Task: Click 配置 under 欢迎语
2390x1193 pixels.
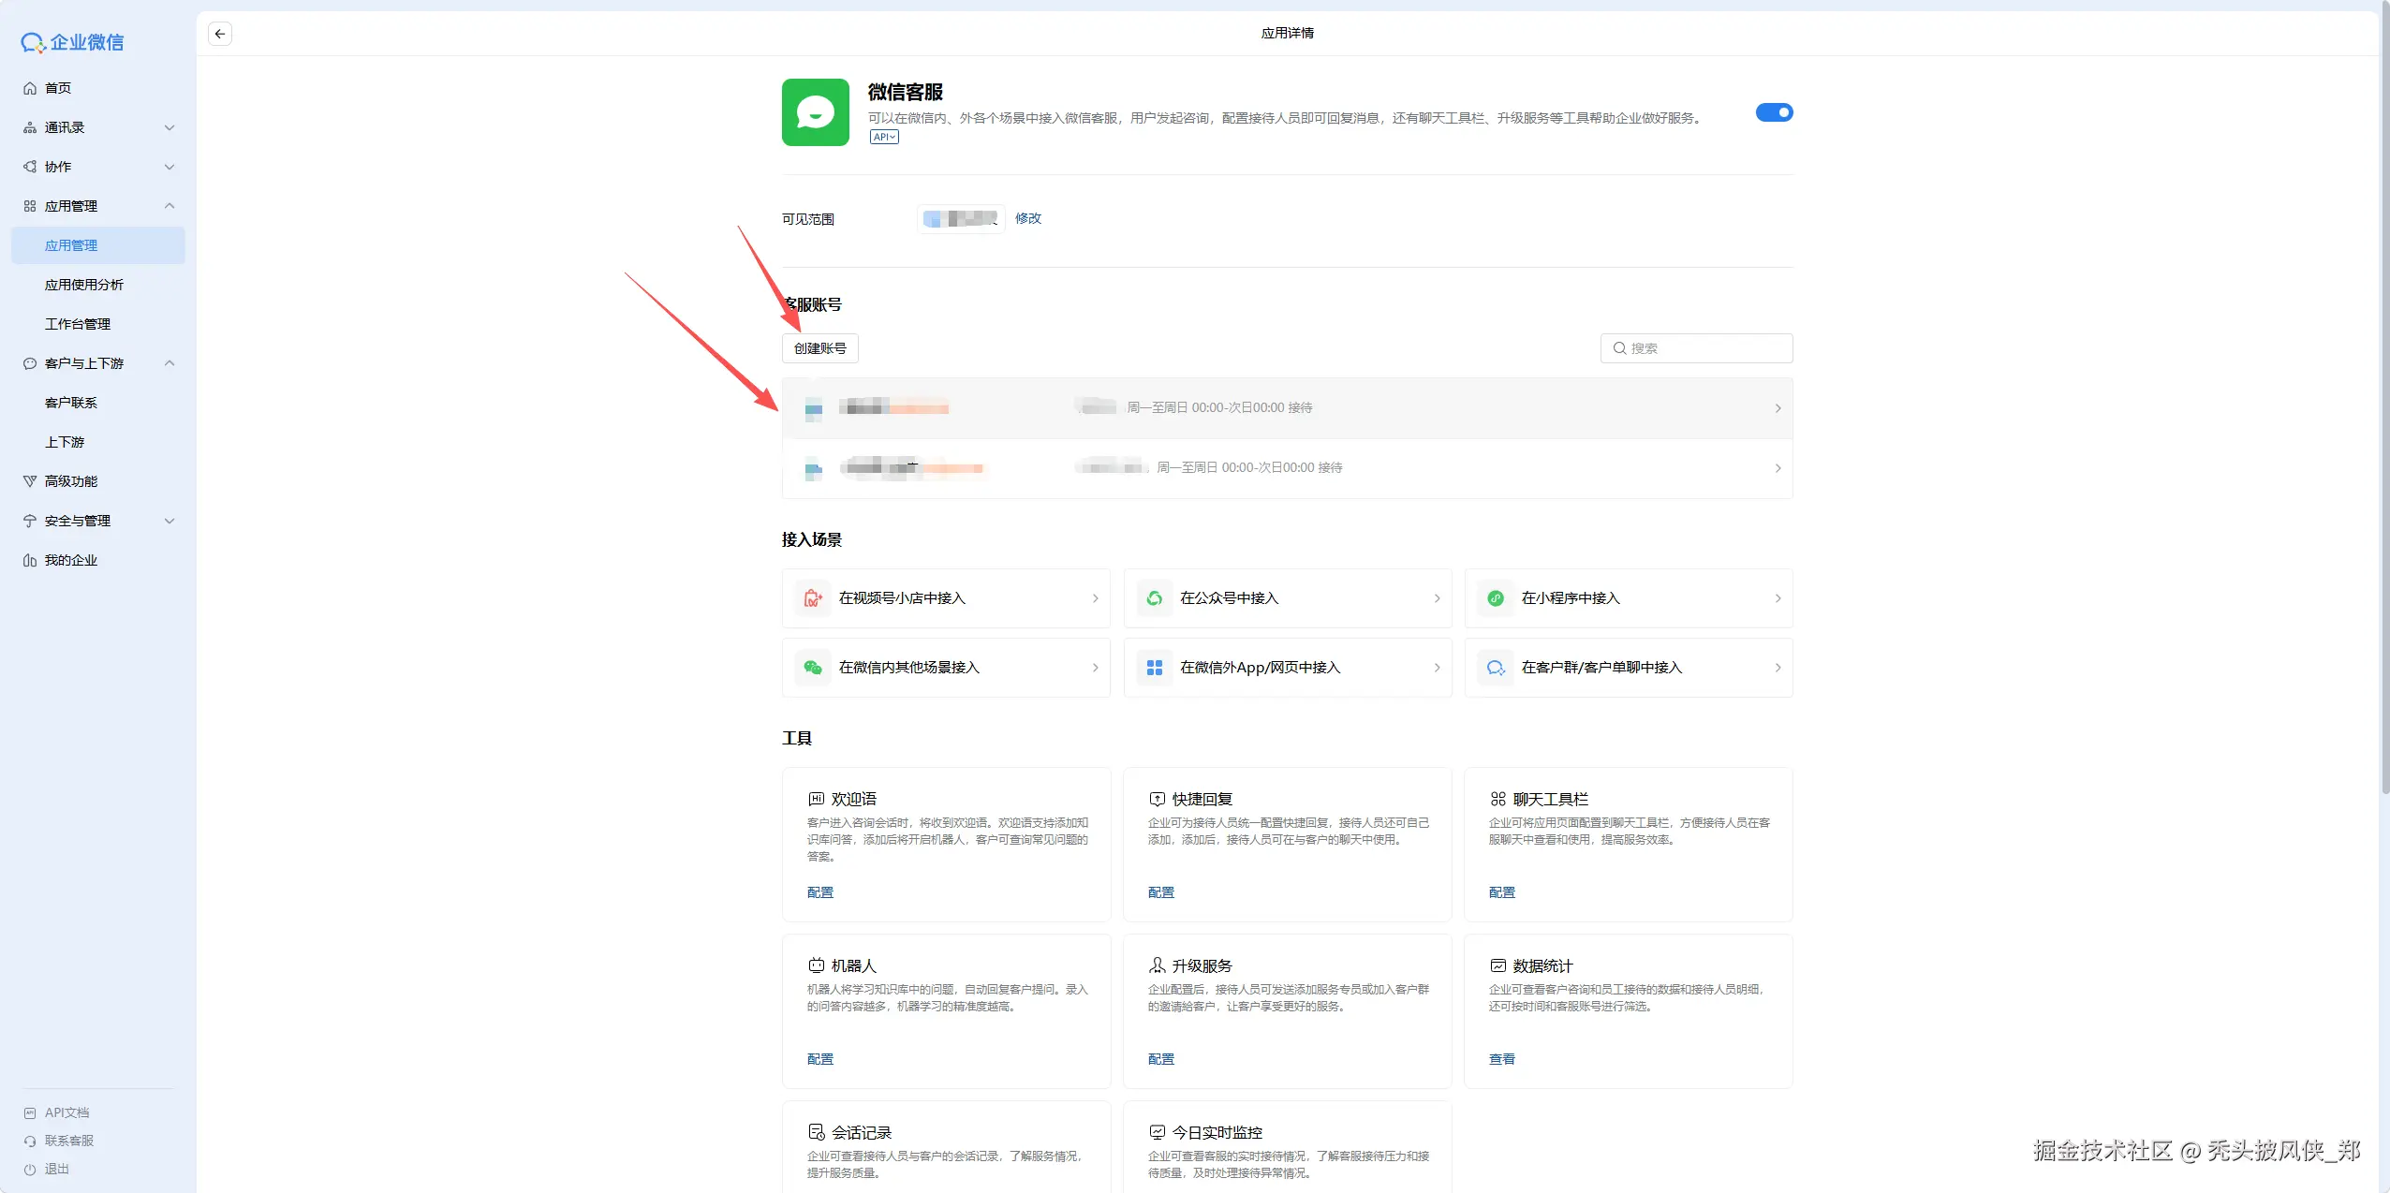Action: click(820, 892)
